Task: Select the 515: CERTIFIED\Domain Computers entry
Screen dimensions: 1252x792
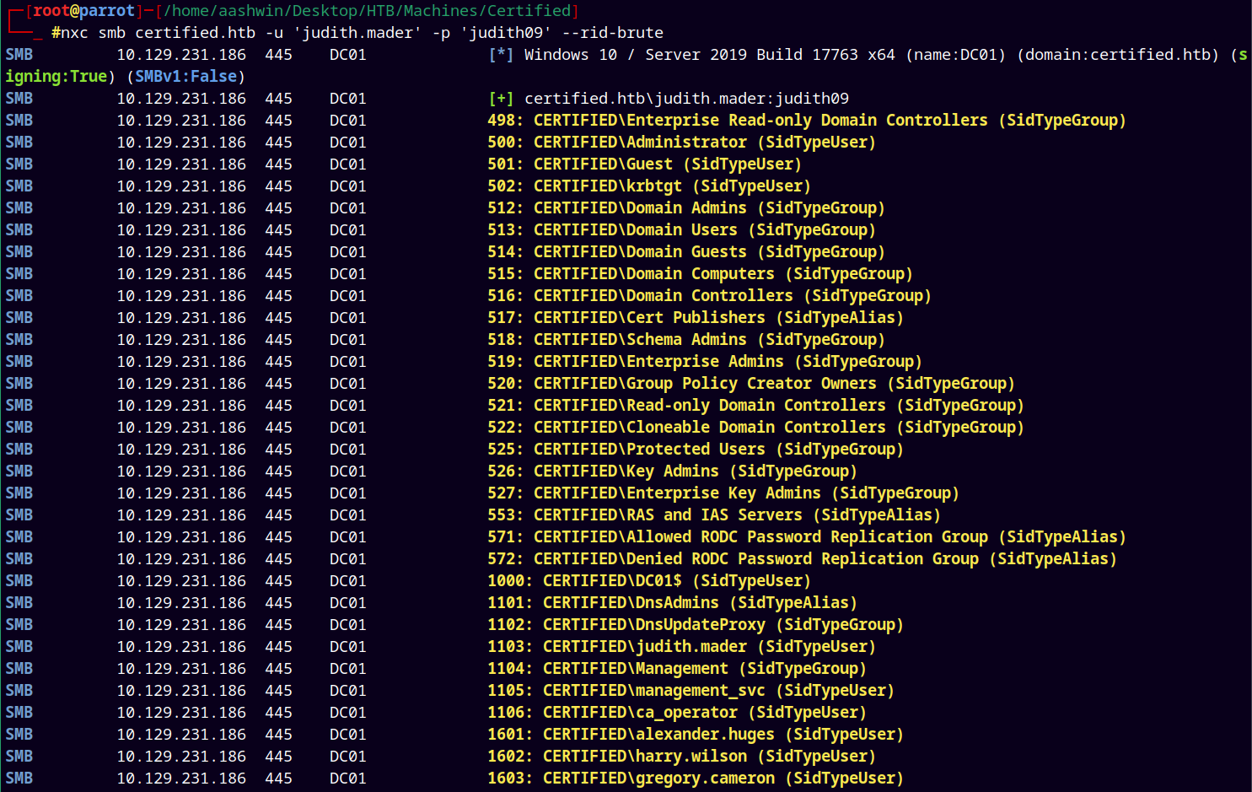Action: click(x=700, y=274)
